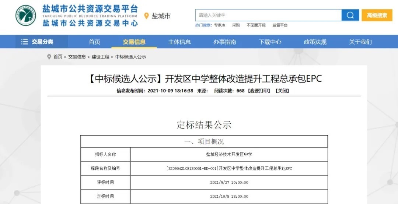Viewport: 398px width, 204px height.
Task: Open the 下载中心 navigation tab
Action: coord(270,42)
